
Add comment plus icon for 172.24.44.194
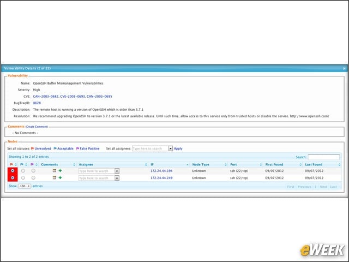point(60,171)
